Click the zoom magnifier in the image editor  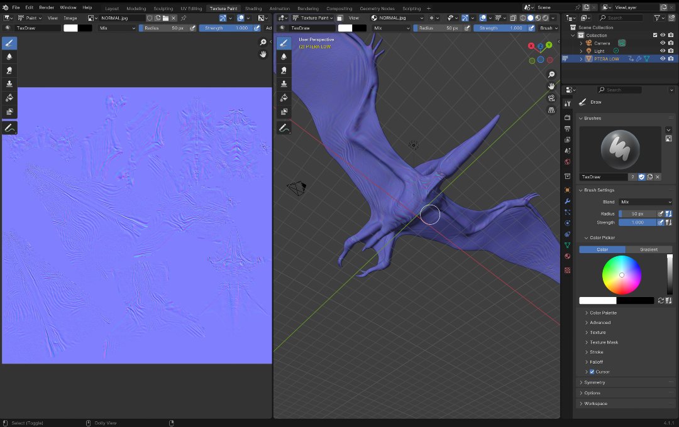(x=263, y=43)
